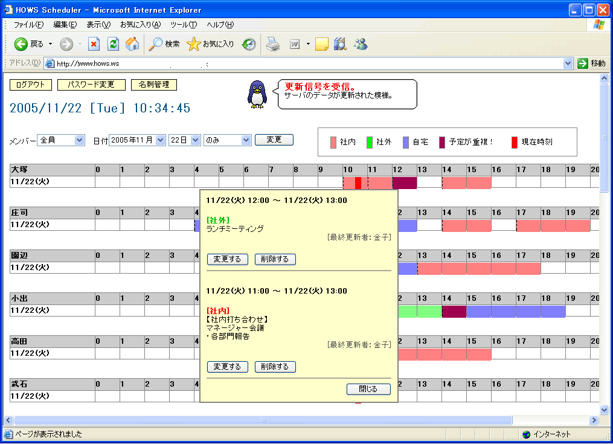Click the Stop loading icon

click(x=94, y=44)
